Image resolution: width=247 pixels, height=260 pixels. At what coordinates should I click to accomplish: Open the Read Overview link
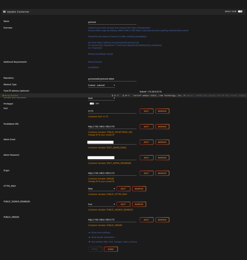tap(95, 62)
